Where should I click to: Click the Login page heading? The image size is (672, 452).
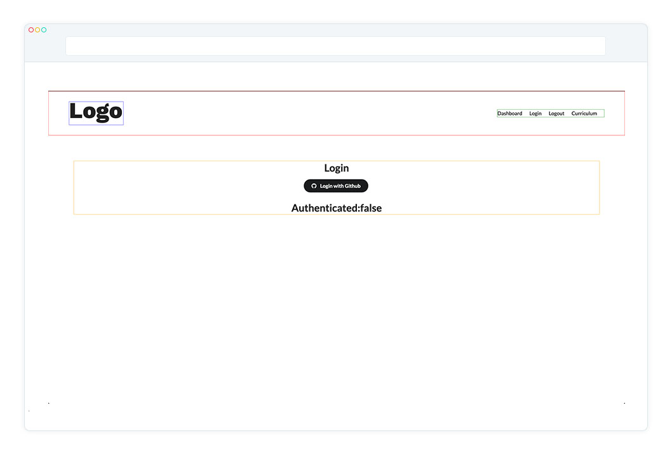click(x=337, y=168)
